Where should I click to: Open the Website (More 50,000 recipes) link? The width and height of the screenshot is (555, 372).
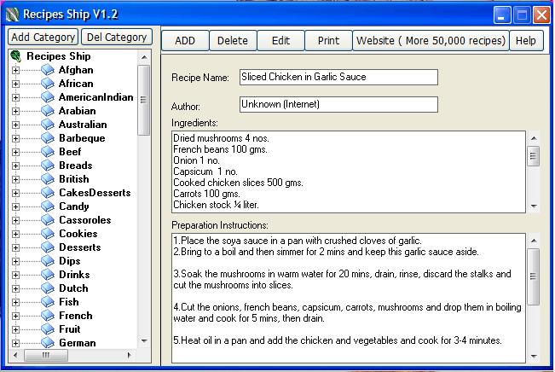point(431,40)
